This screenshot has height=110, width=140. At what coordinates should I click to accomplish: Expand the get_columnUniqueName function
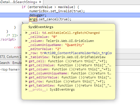[x=26, y=73]
